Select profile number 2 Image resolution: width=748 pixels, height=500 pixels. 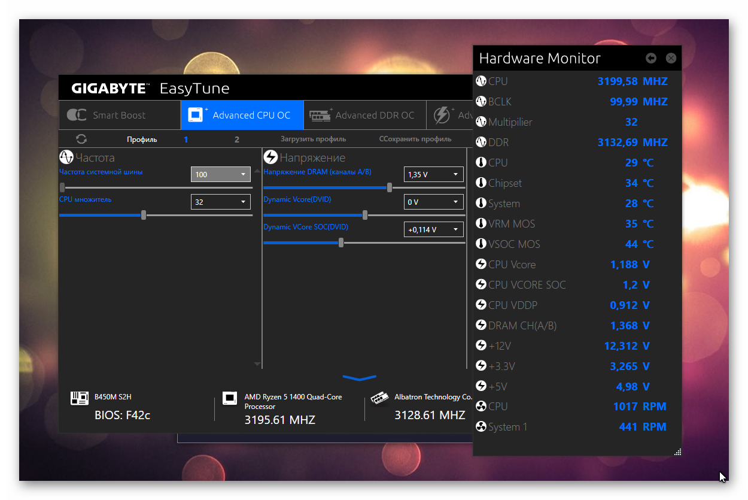coord(236,140)
